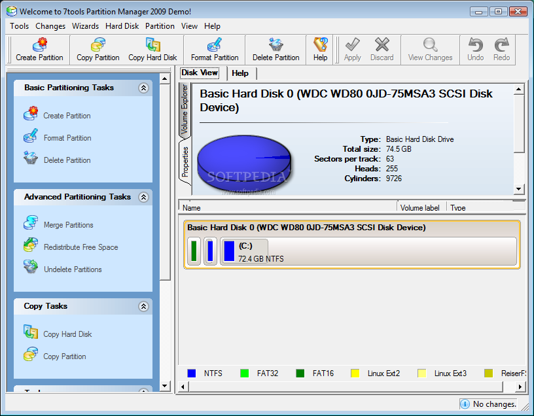Click the app icon in title bar

tap(12, 11)
